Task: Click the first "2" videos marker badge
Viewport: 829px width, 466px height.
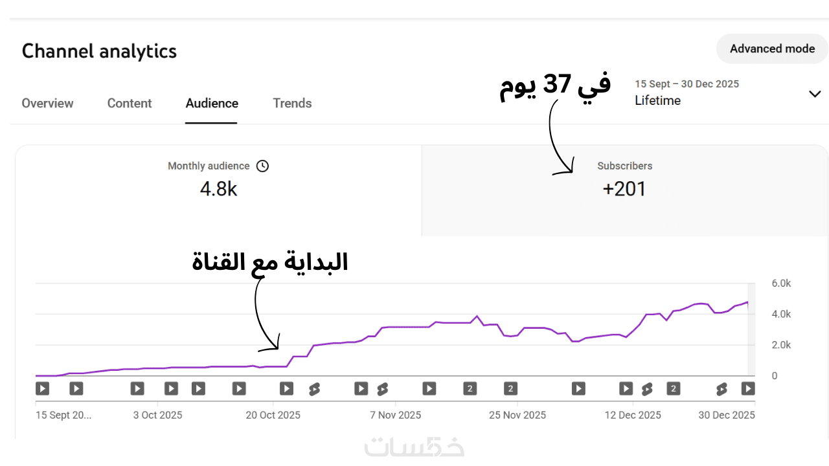Action: tap(470, 388)
